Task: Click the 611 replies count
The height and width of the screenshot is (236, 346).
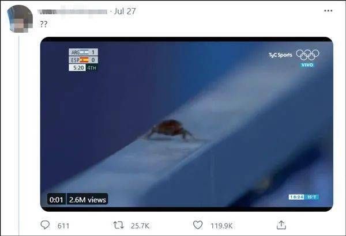Action: pyautogui.click(x=63, y=226)
